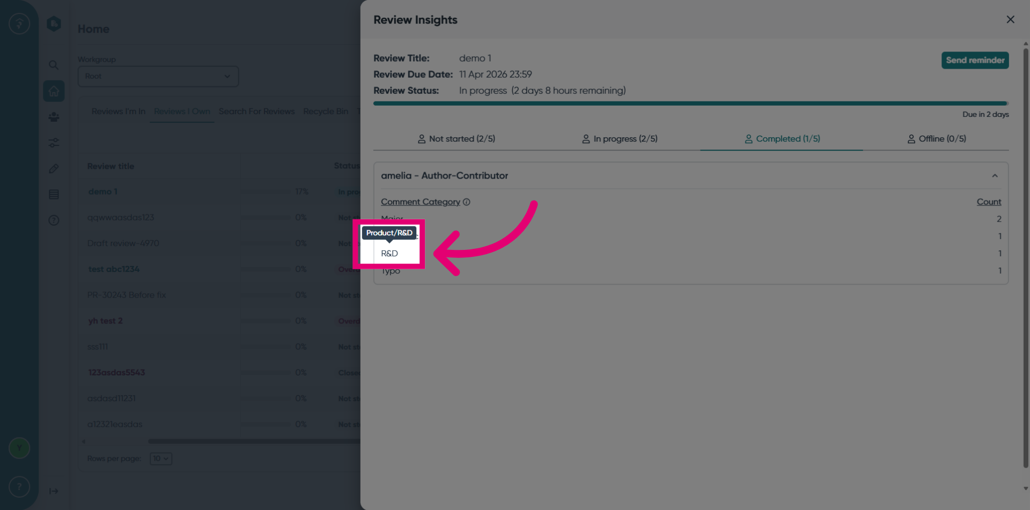The image size is (1030, 510).
Task: Open the sliders settings sidebar icon
Action: coord(54,143)
